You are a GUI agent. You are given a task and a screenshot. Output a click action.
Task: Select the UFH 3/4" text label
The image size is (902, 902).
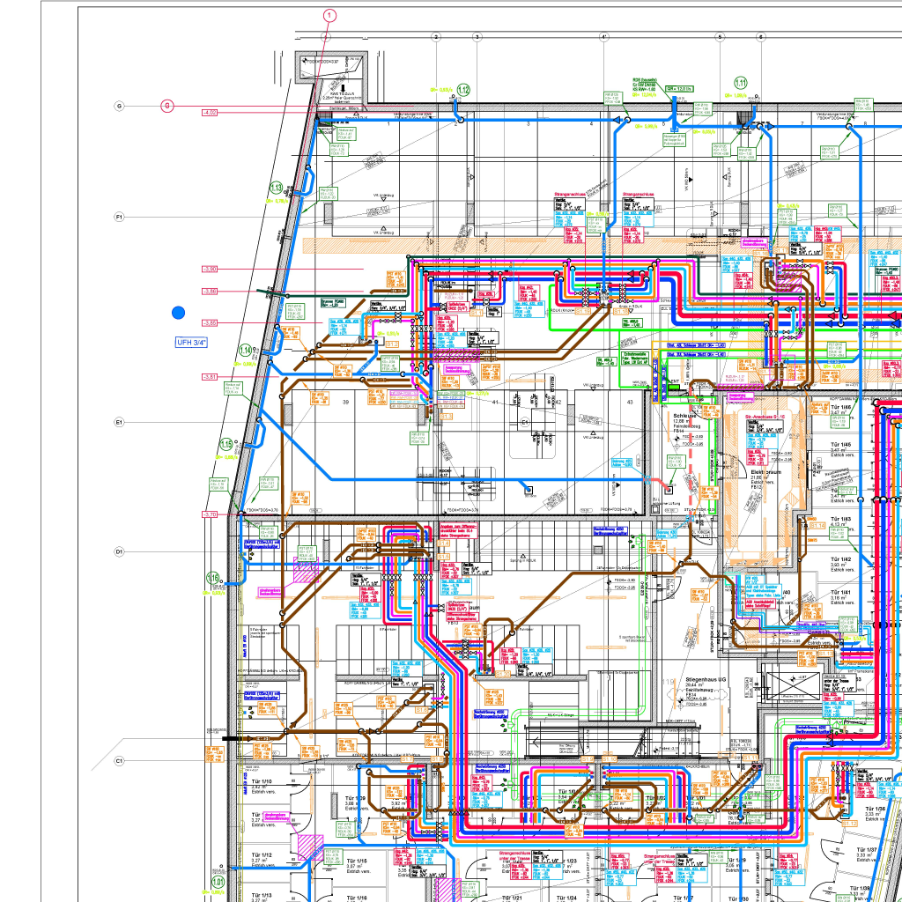click(x=191, y=342)
